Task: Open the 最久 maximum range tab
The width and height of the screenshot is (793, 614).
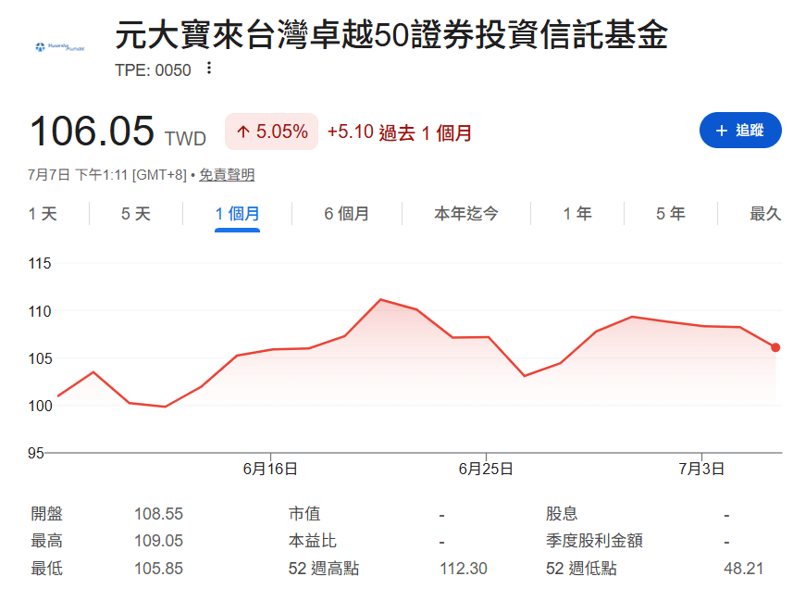Action: (x=765, y=214)
